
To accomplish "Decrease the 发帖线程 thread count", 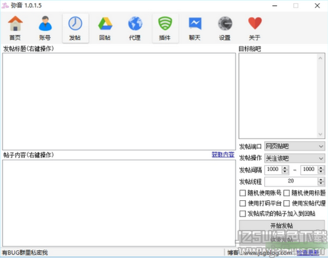I will pos(321,183).
